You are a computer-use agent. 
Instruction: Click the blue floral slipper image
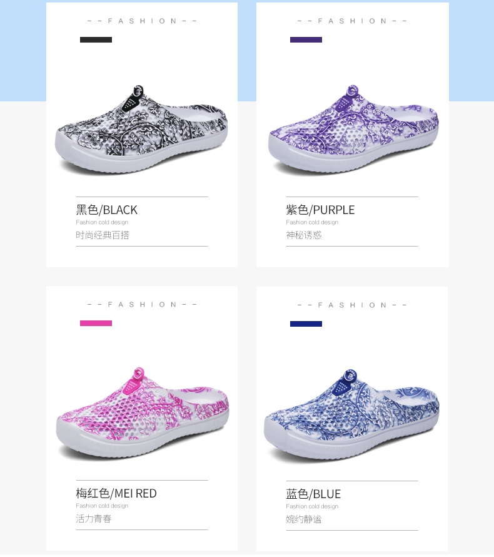(351, 415)
